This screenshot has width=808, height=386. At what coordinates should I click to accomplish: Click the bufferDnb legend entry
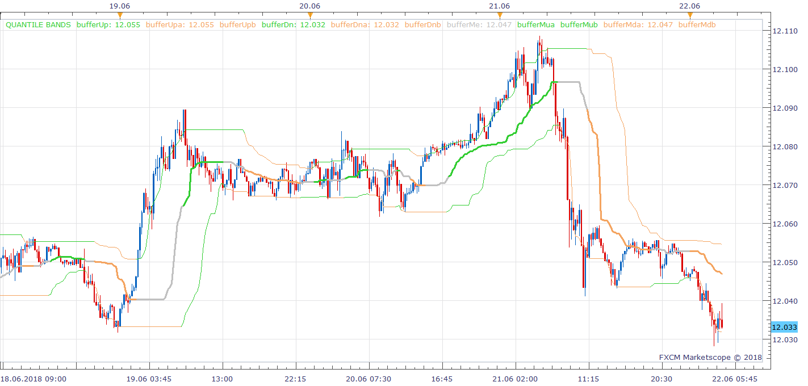click(423, 25)
